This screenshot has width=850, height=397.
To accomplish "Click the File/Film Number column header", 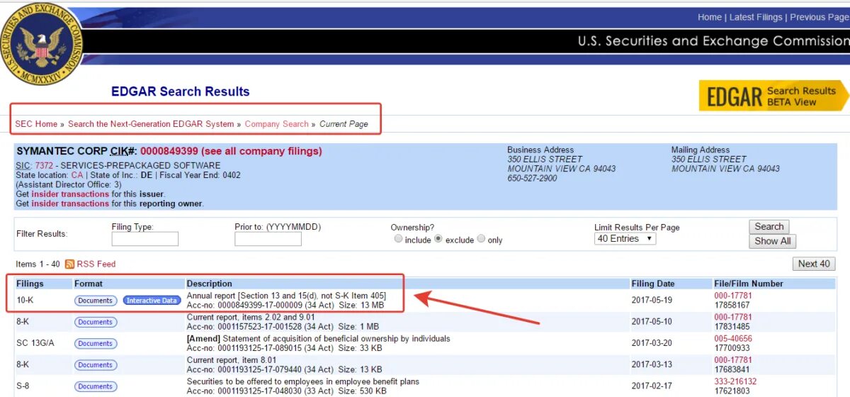I will tap(749, 284).
